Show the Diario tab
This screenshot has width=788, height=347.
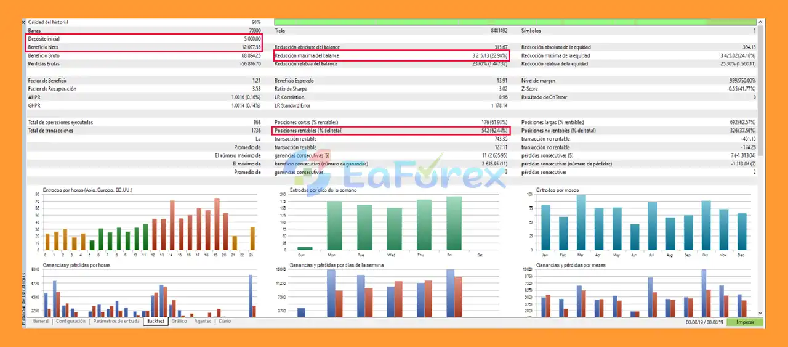pos(225,322)
